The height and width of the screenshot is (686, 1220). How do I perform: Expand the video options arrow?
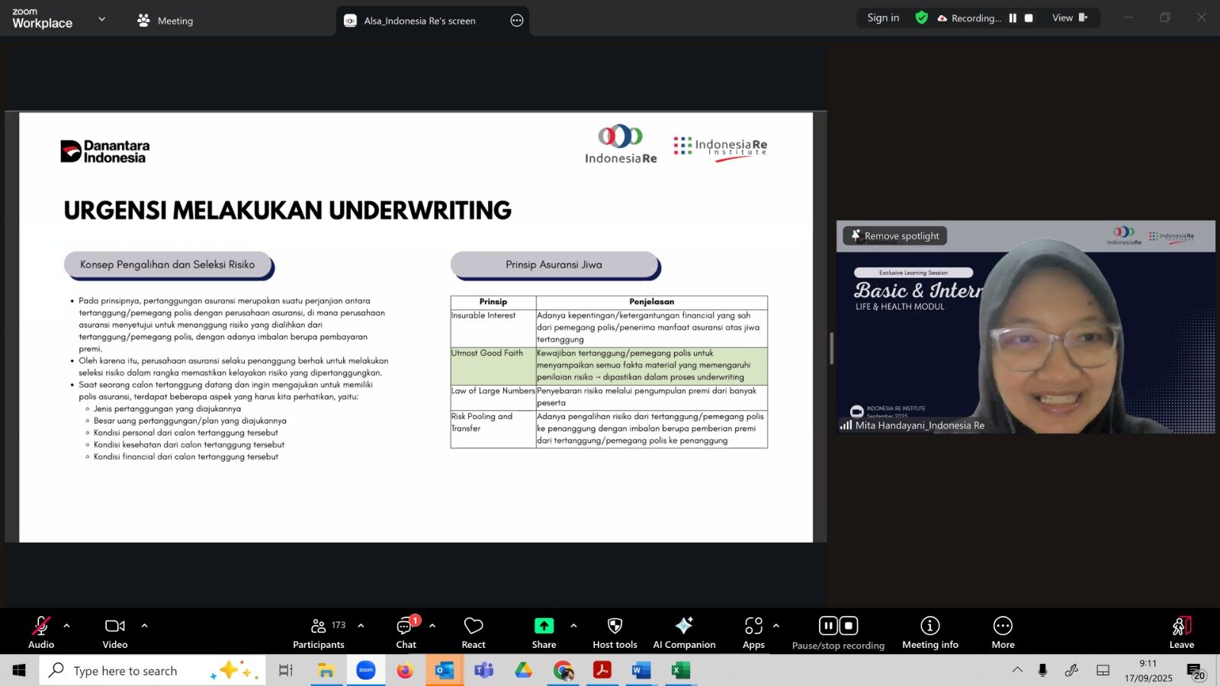point(144,626)
